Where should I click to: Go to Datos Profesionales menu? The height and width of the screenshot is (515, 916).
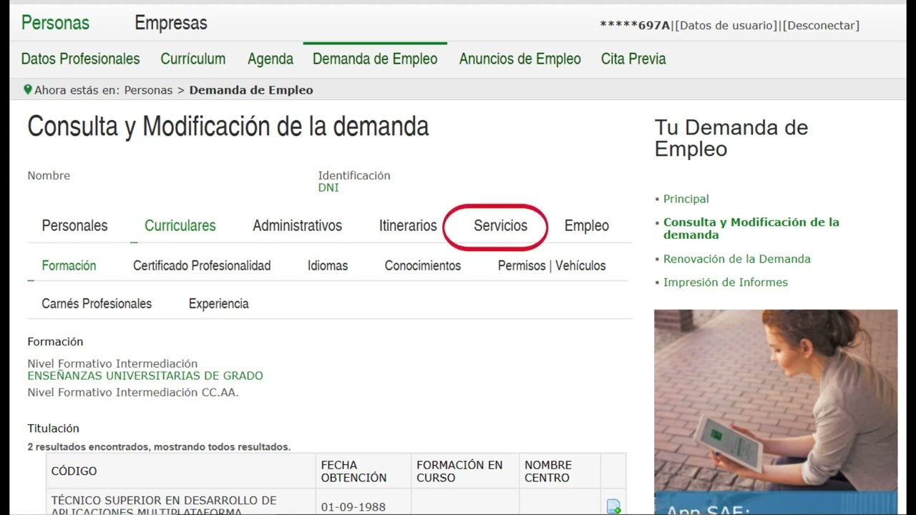(x=80, y=59)
